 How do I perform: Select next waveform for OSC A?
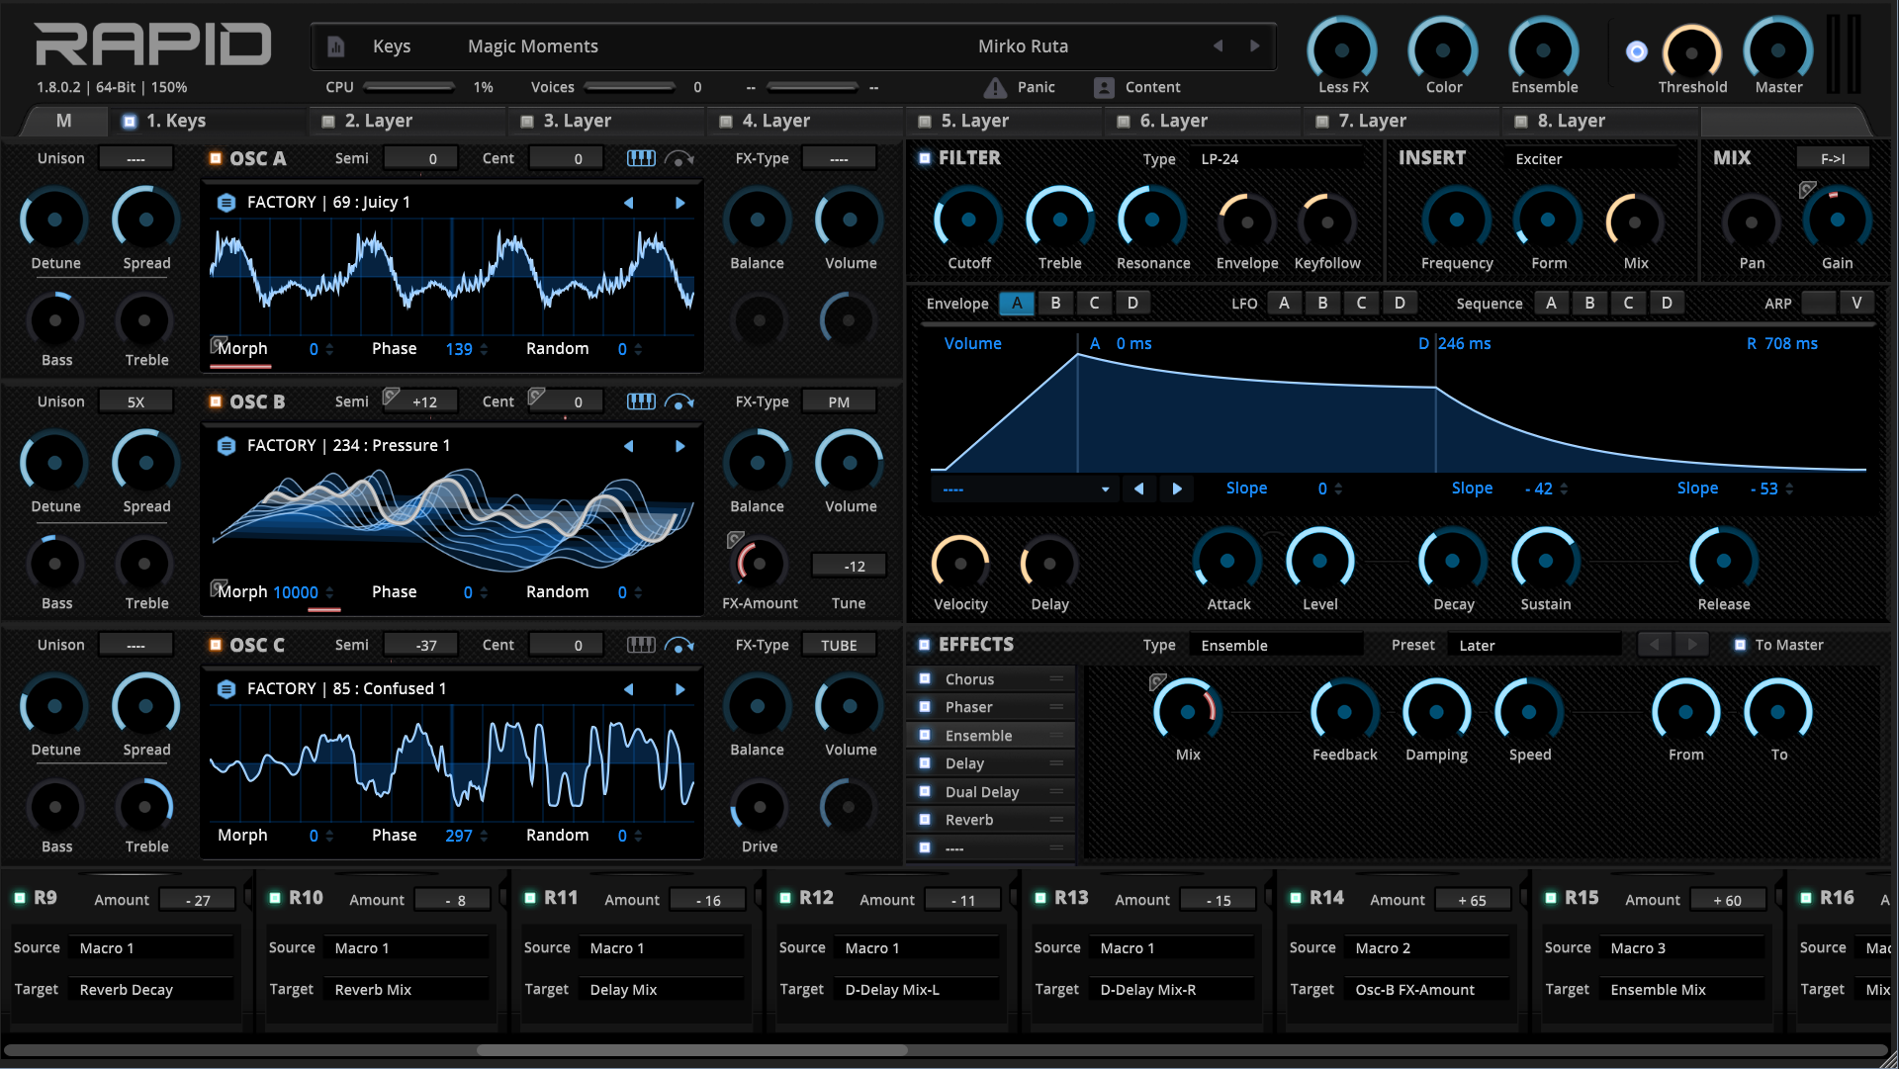point(680,203)
